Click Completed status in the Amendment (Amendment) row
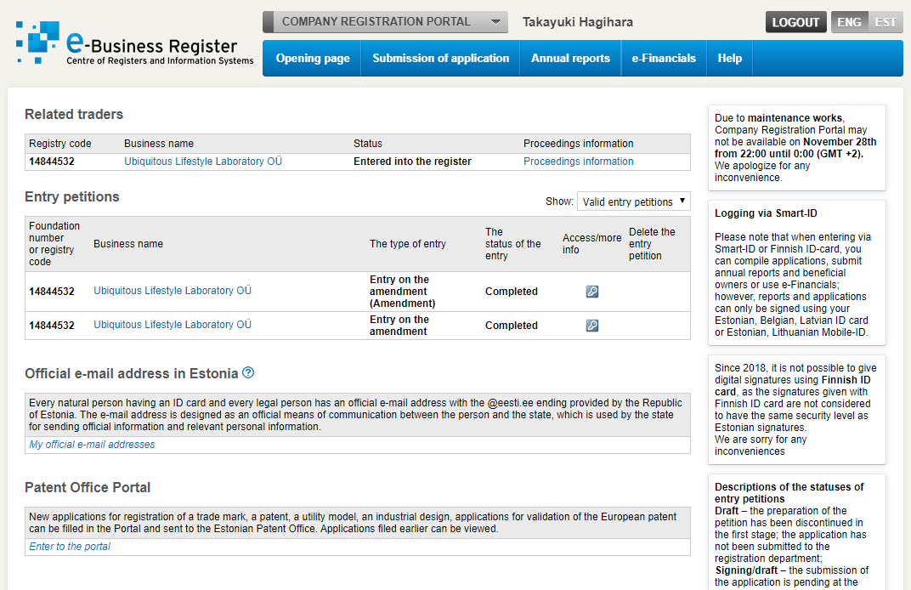The height and width of the screenshot is (590, 911). click(512, 292)
